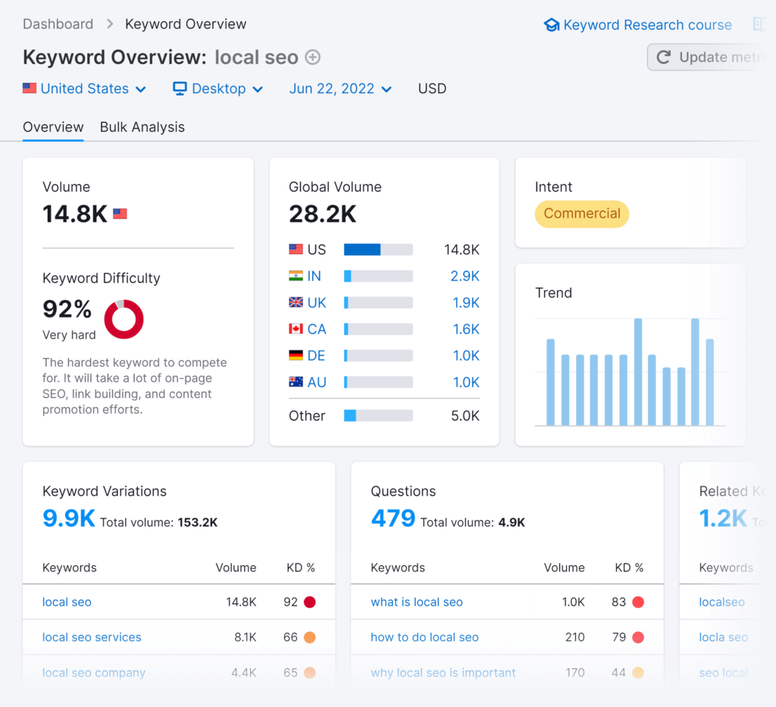This screenshot has height=707, width=776.
Task: Open the United States location dropdown
Action: click(85, 89)
